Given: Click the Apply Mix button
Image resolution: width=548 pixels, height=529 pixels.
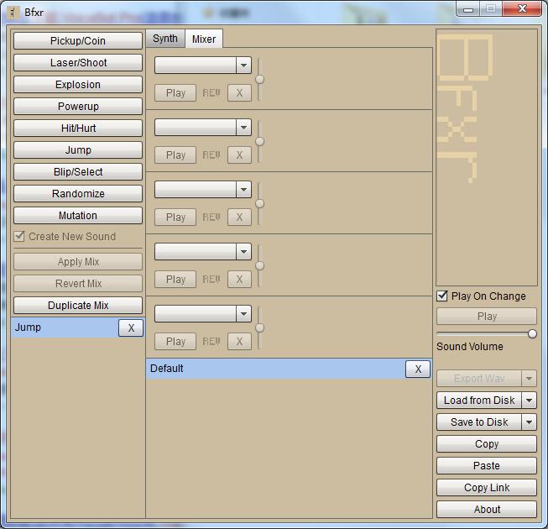Looking at the screenshot, I should tap(78, 261).
